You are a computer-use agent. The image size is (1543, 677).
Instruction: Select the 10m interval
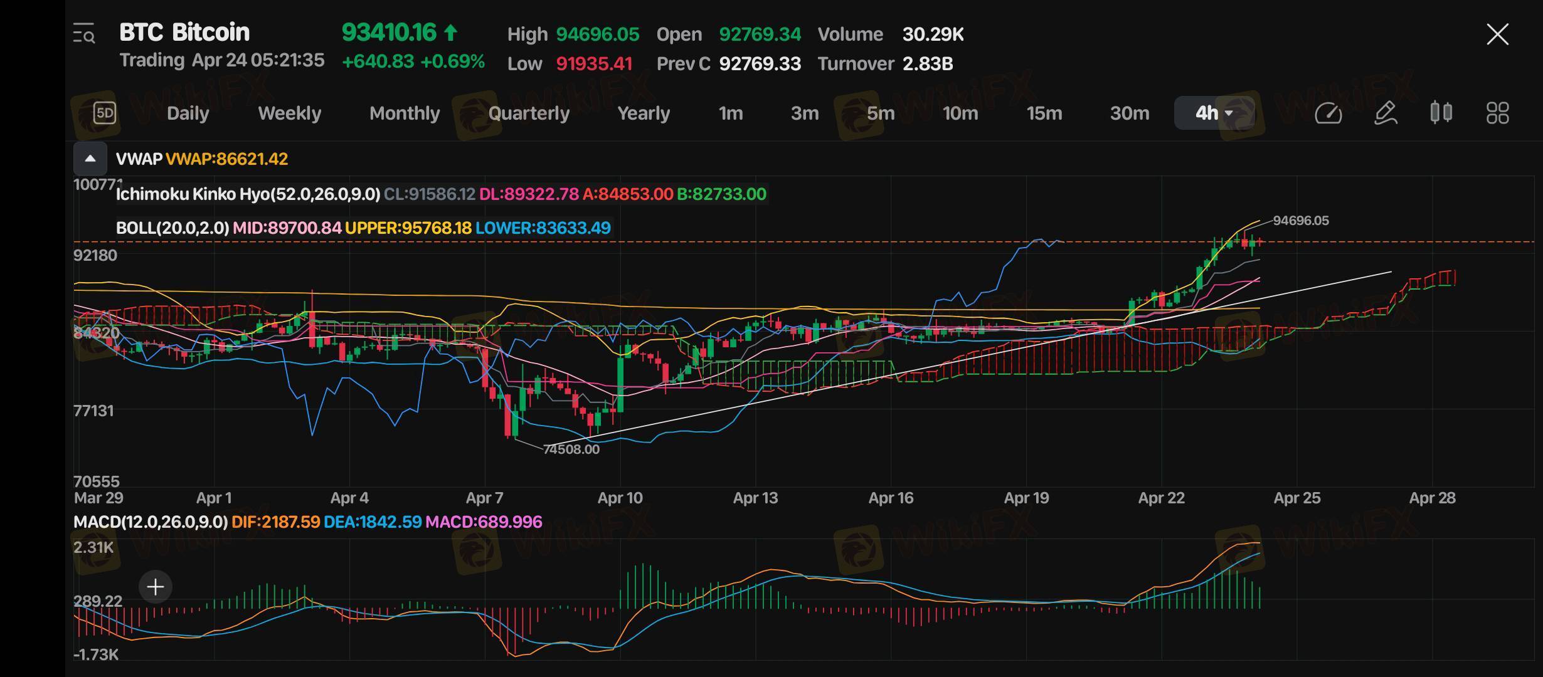pyautogui.click(x=960, y=113)
